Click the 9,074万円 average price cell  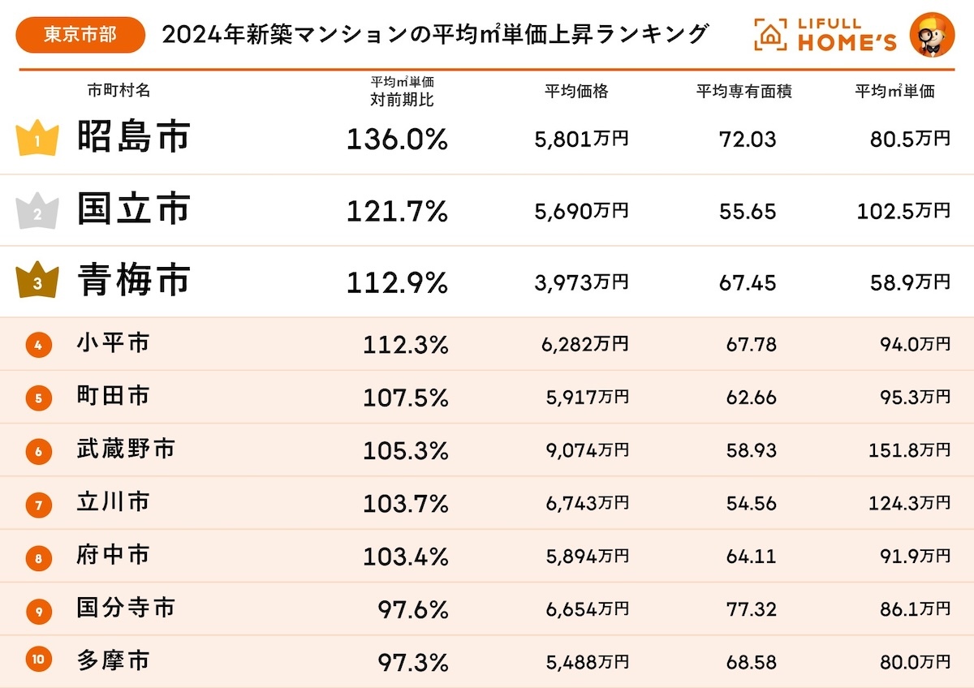click(x=587, y=449)
